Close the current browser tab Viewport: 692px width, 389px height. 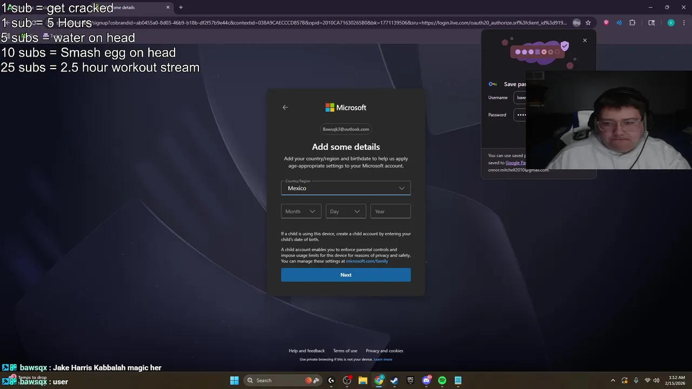168,8
